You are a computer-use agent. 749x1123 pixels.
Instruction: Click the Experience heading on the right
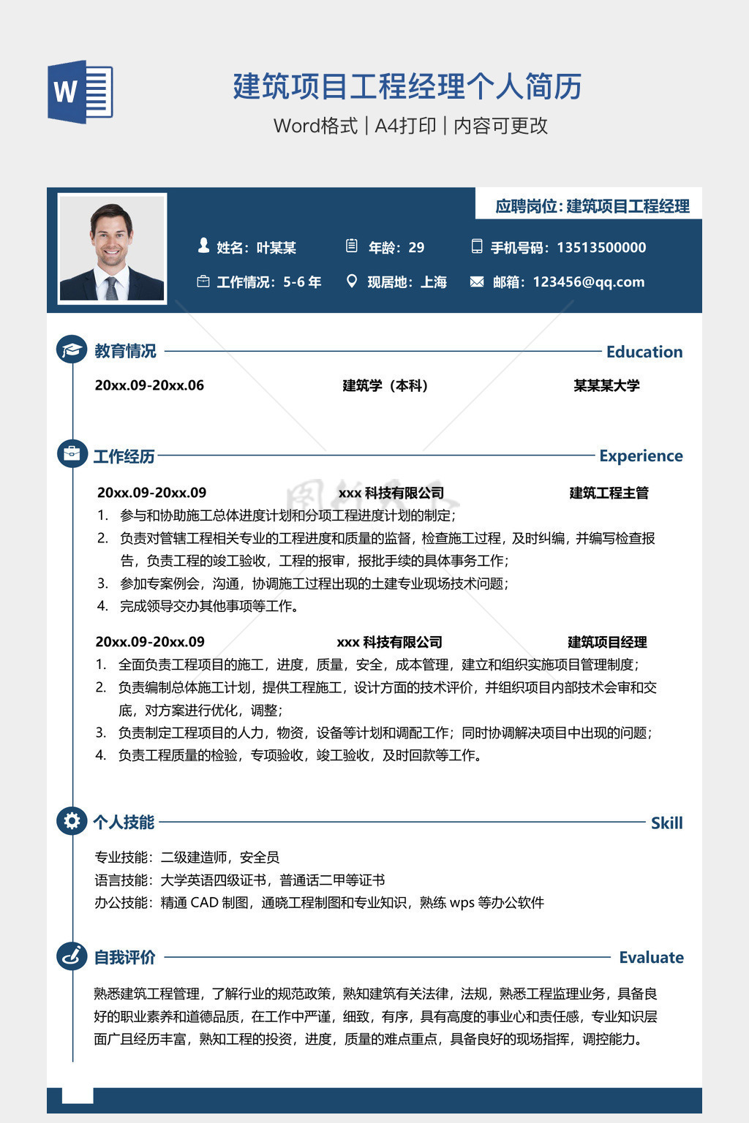coord(641,455)
